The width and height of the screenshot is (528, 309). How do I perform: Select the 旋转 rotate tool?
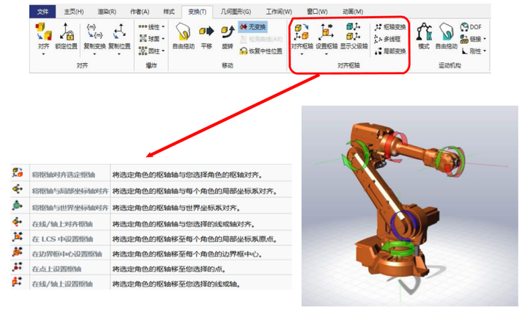click(227, 34)
